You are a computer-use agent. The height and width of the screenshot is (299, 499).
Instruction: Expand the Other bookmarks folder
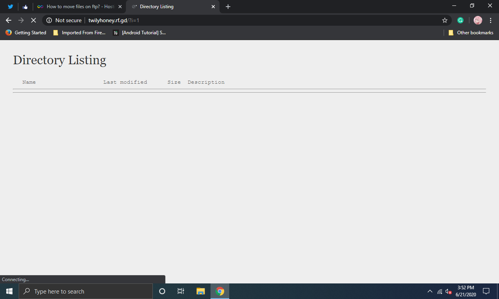[x=471, y=33]
